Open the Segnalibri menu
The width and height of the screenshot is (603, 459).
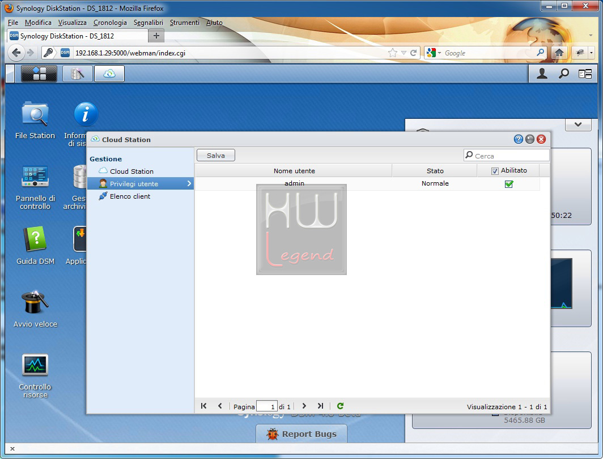click(x=148, y=23)
